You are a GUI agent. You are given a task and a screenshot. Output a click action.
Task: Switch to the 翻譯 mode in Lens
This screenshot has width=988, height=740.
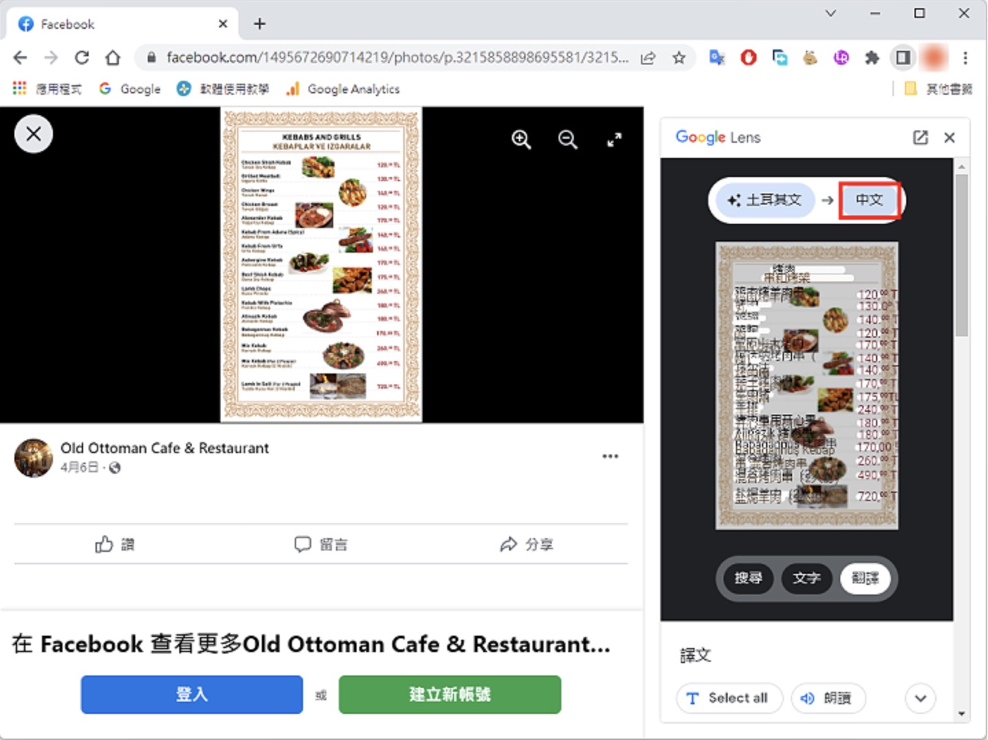coord(865,578)
